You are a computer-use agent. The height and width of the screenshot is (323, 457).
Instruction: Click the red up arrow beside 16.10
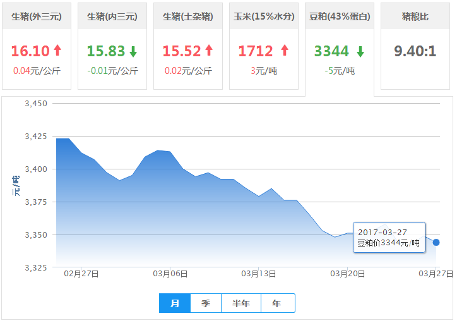[x=57, y=50]
